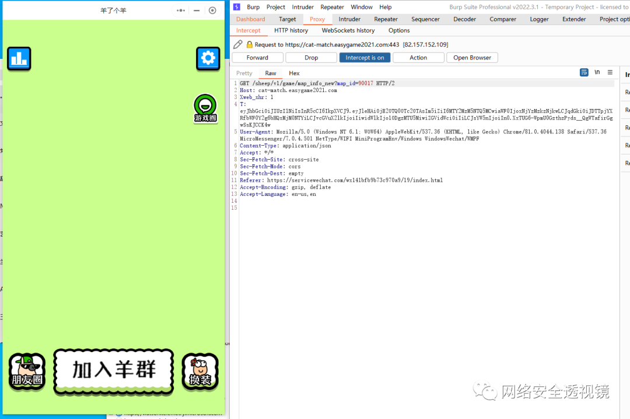Screen dimensions: 630x419
Task: Click the GET request line text
Action: [317, 83]
